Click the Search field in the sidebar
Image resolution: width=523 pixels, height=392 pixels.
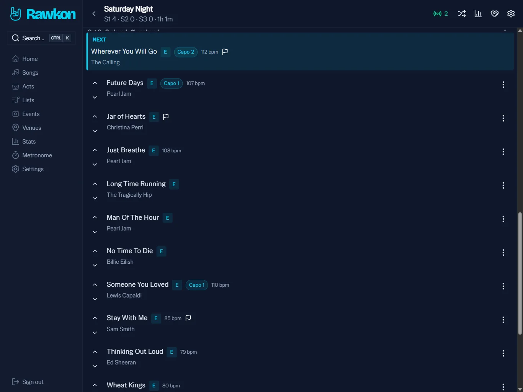(41, 38)
